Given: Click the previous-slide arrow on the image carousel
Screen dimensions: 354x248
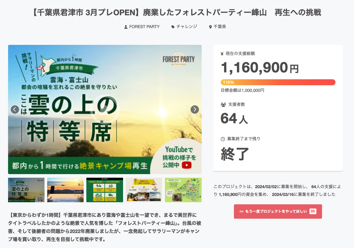Looking at the screenshot, I should 15,109.
